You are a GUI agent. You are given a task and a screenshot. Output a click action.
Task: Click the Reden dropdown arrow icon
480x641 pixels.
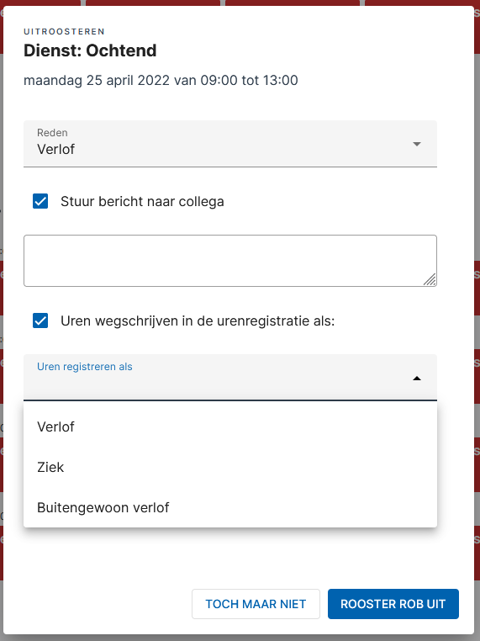click(417, 144)
